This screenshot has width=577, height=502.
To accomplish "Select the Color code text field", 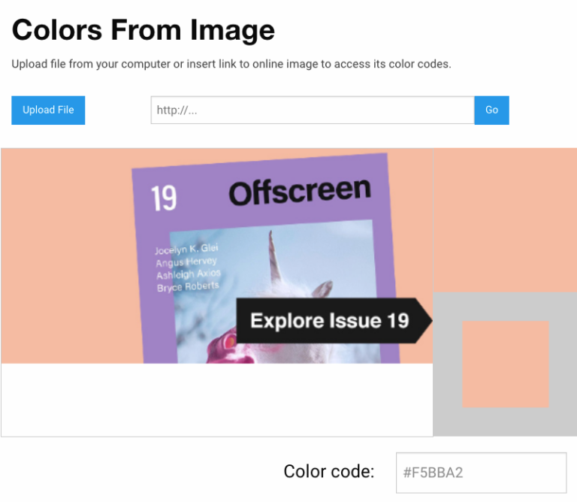I will 481,473.
